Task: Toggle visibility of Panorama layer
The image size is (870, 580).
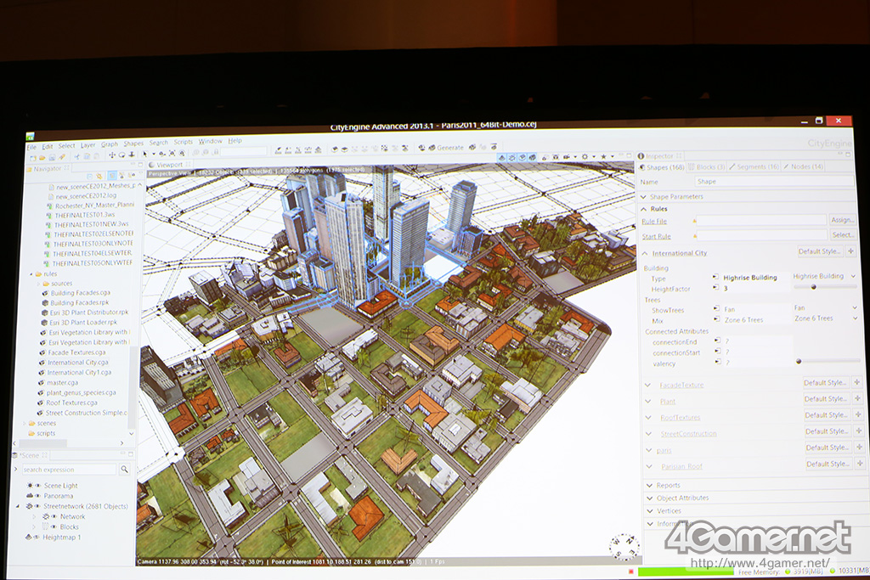Action: click(37, 496)
